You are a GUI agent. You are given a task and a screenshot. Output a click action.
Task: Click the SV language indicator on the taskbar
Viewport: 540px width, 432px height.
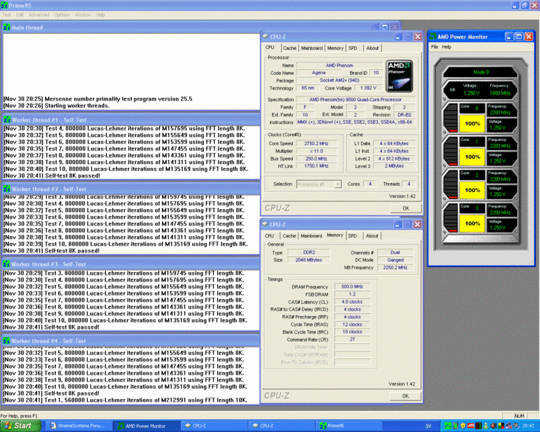pyautogui.click(x=428, y=426)
